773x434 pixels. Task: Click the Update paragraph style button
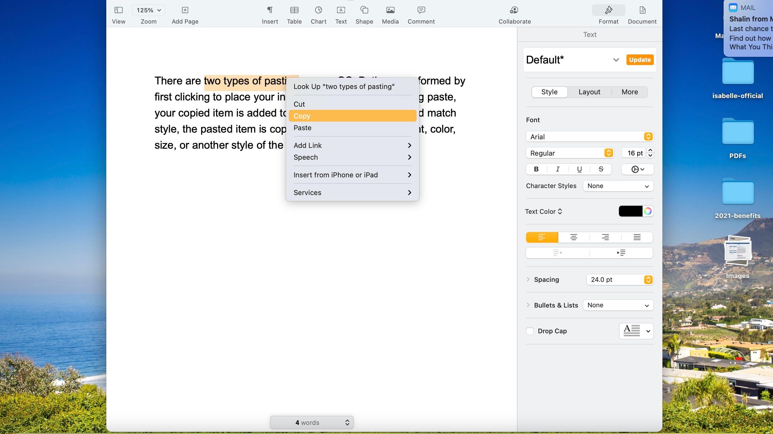(x=640, y=59)
